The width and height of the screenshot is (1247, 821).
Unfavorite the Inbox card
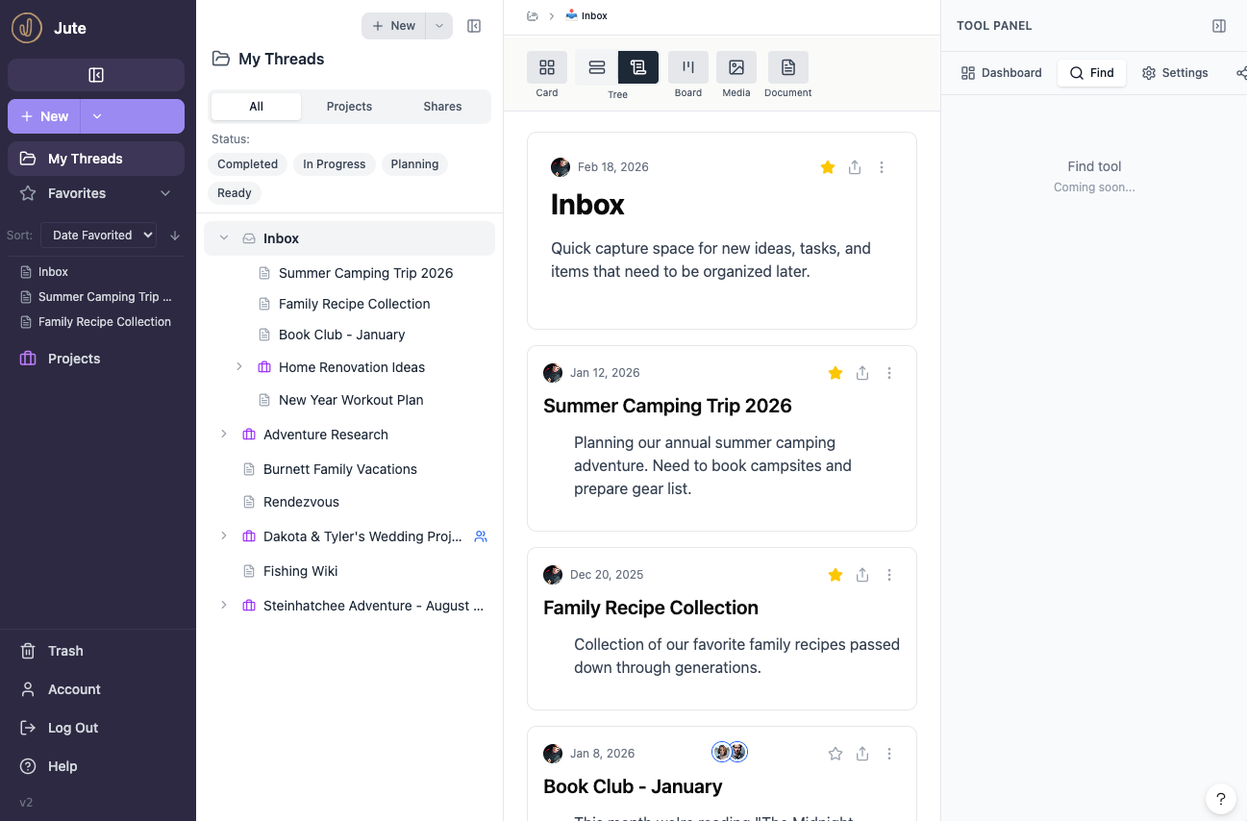click(x=828, y=167)
